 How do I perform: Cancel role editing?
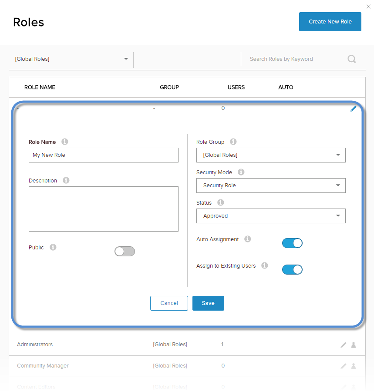169,303
